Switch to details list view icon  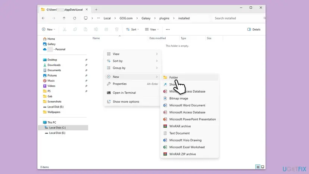click(257, 167)
